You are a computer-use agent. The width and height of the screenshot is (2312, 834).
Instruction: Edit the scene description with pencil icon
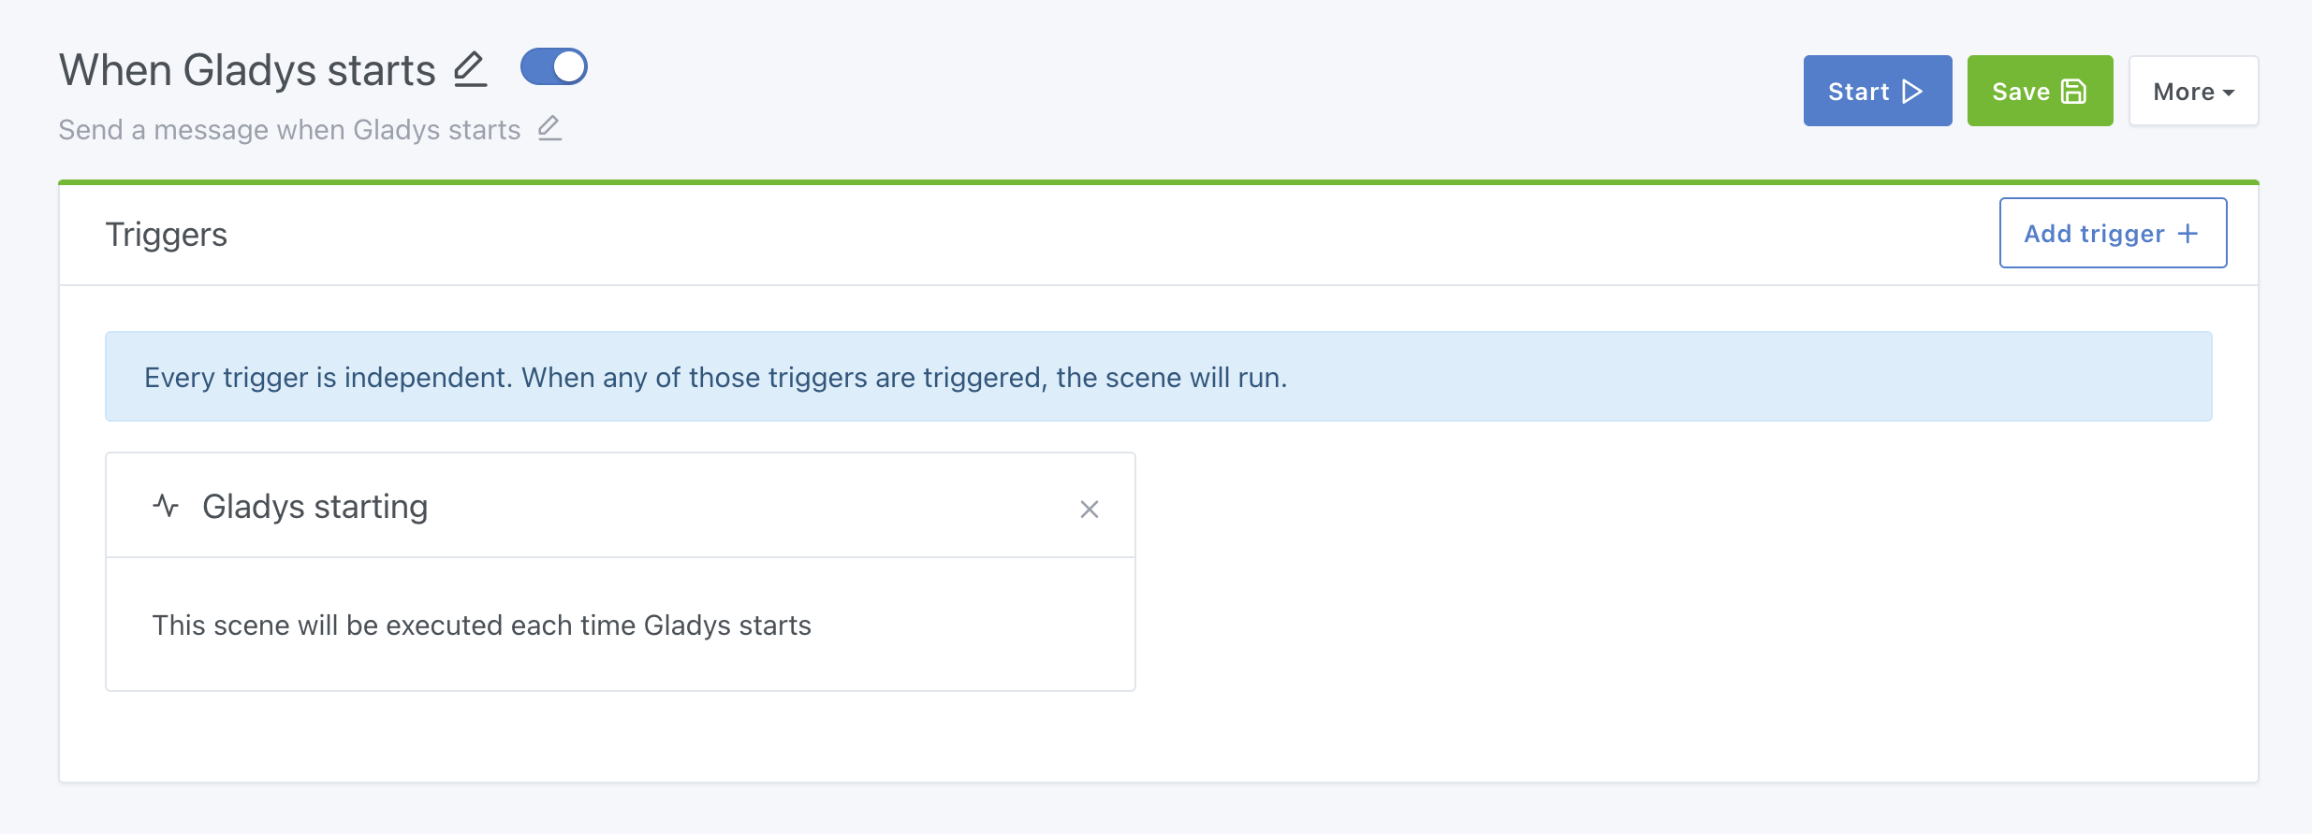click(x=549, y=128)
